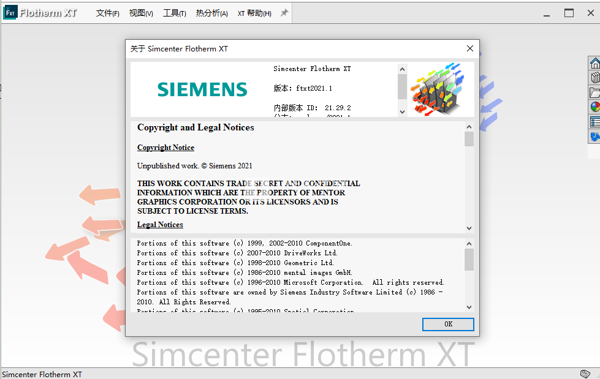Click the third-party portions list scroll-up arrow
600x379 pixels.
pyautogui.click(x=469, y=244)
